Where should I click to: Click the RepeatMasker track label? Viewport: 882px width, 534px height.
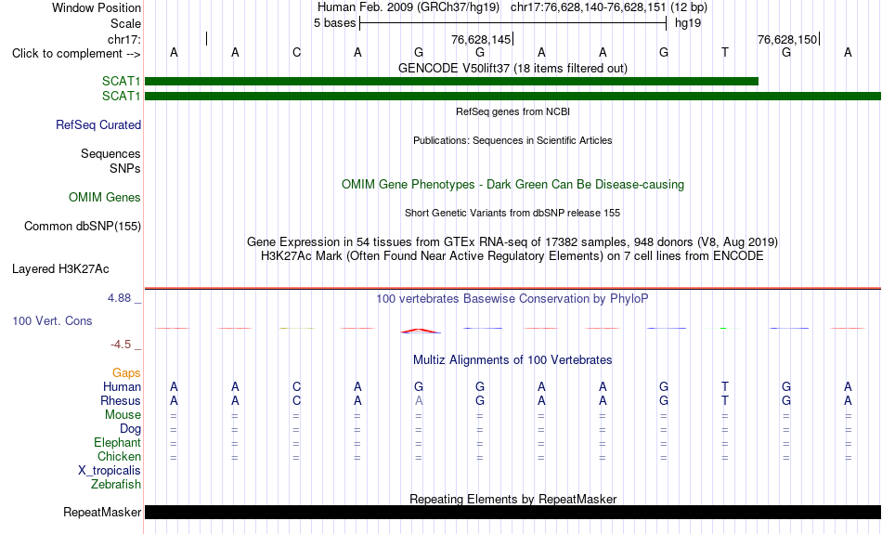tap(102, 512)
